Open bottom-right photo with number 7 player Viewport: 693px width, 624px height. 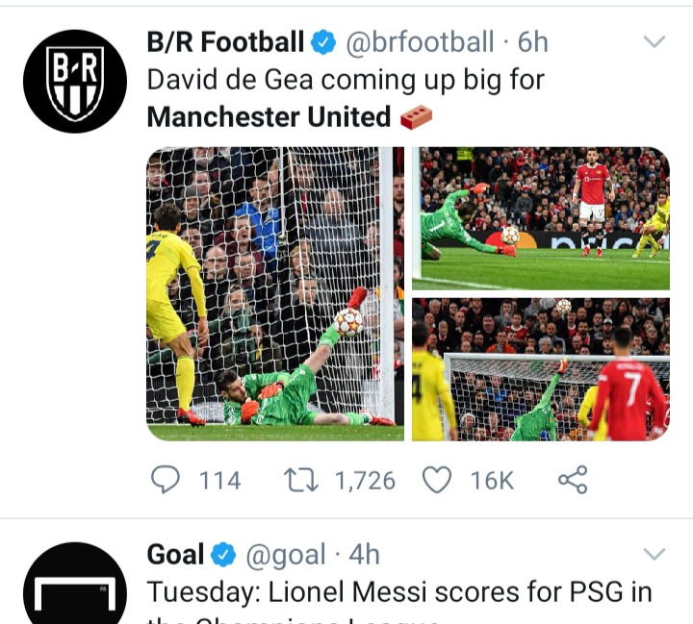pyautogui.click(x=541, y=369)
